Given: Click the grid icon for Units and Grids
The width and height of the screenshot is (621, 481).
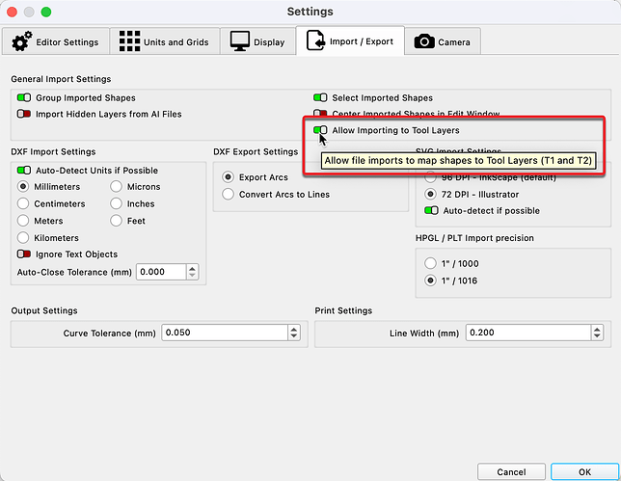Looking at the screenshot, I should click(x=129, y=41).
